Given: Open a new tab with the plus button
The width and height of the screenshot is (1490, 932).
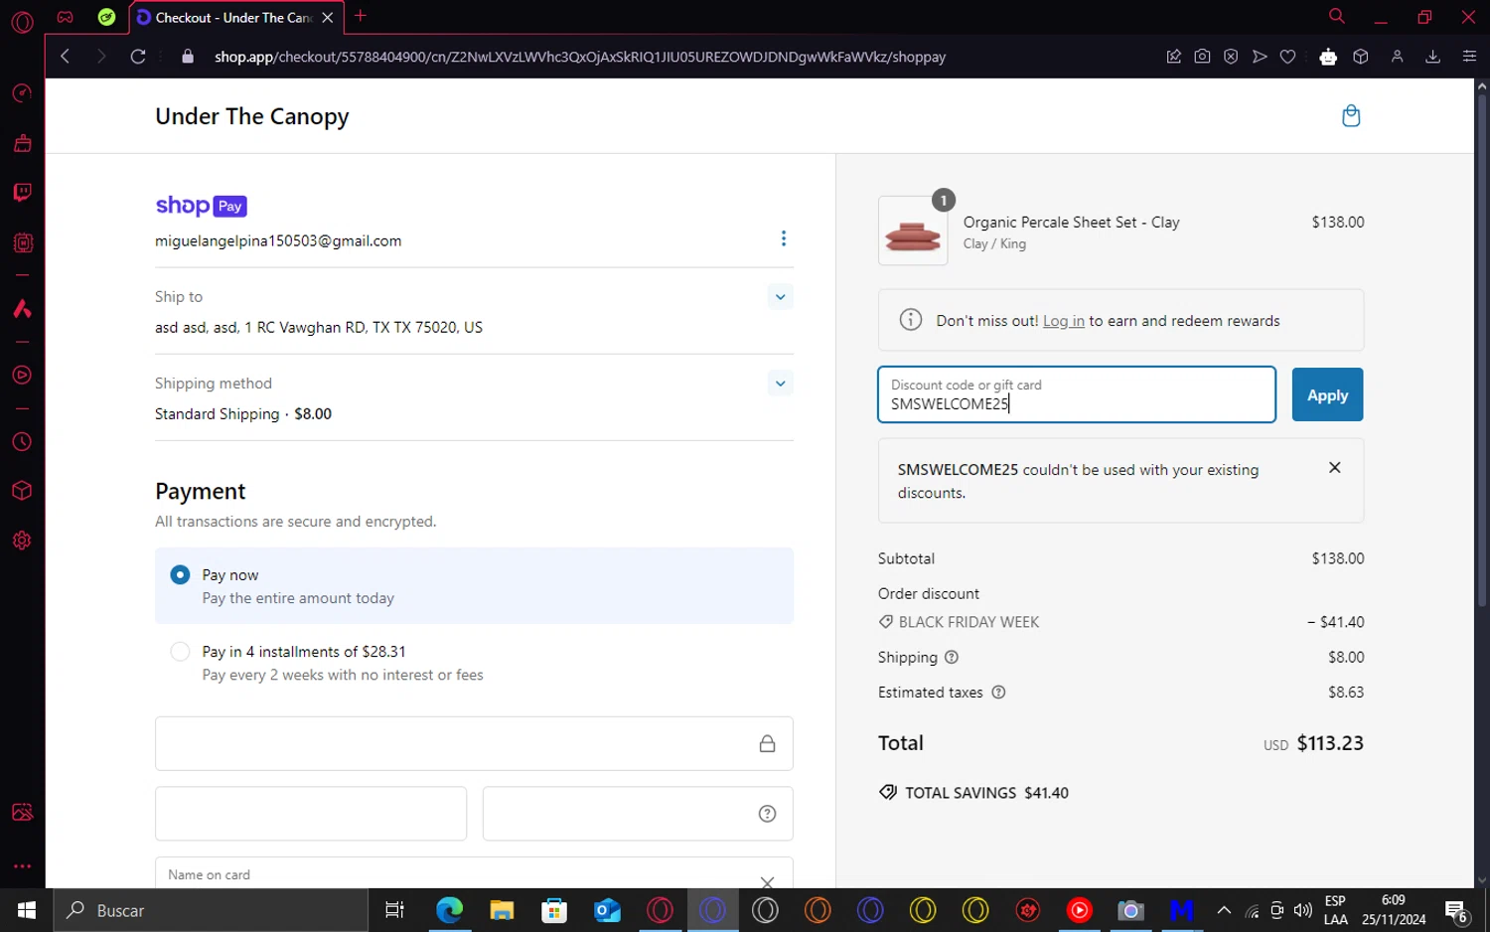Looking at the screenshot, I should point(361,16).
